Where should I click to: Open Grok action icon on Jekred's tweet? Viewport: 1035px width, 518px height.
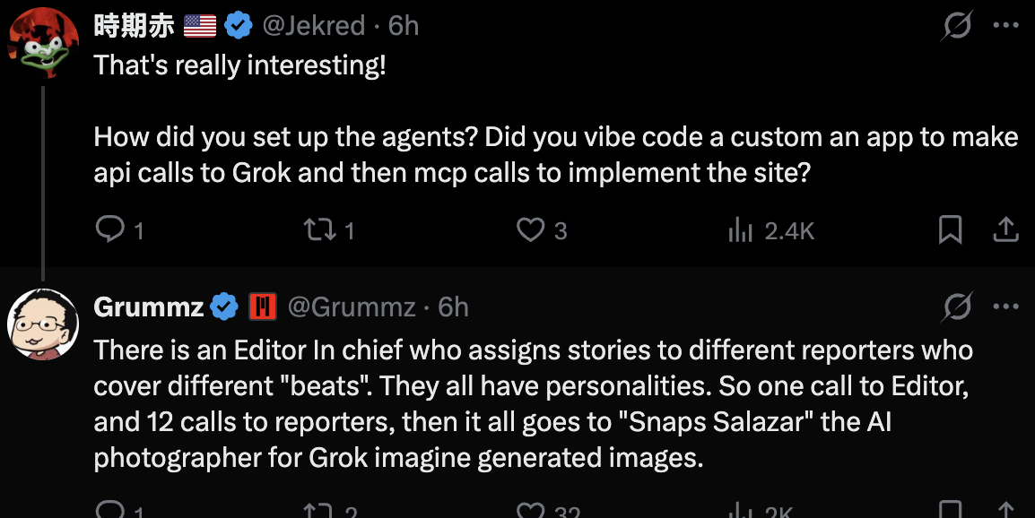pyautogui.click(x=957, y=26)
